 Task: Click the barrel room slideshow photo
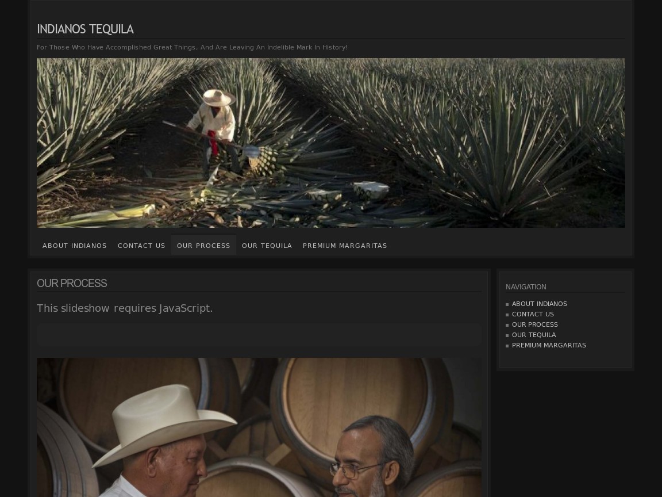[x=259, y=427]
